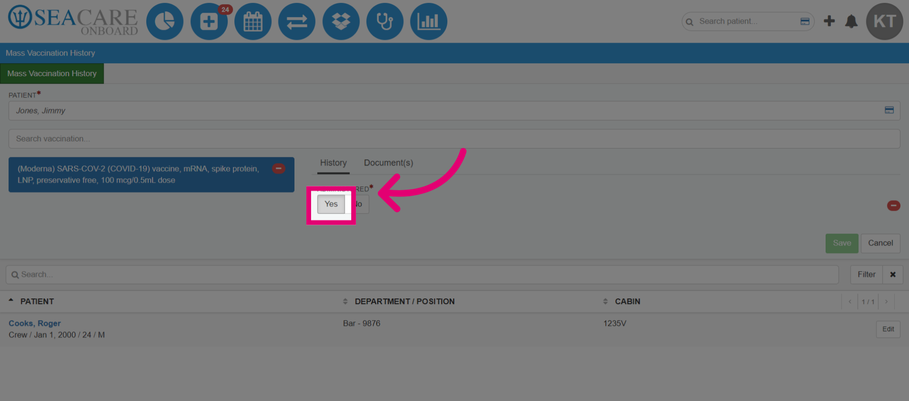Click red minus icon at right of history row
Viewport: 909px width, 401px height.
893,206
